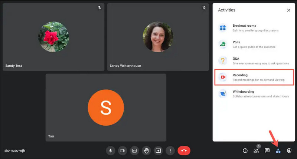The image size is (297, 159).
Task: Raise your hand in the meeting
Action: pos(146,150)
